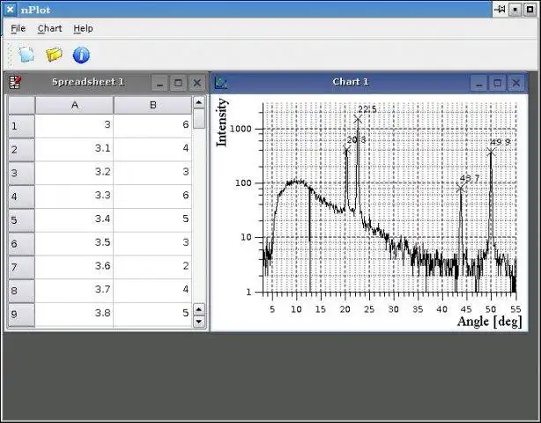Click the New document toolbar icon
Image resolution: width=541 pixels, height=423 pixels.
click(26, 55)
